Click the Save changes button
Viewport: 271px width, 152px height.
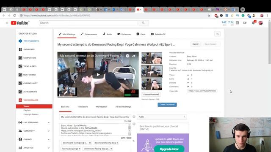point(210,44)
